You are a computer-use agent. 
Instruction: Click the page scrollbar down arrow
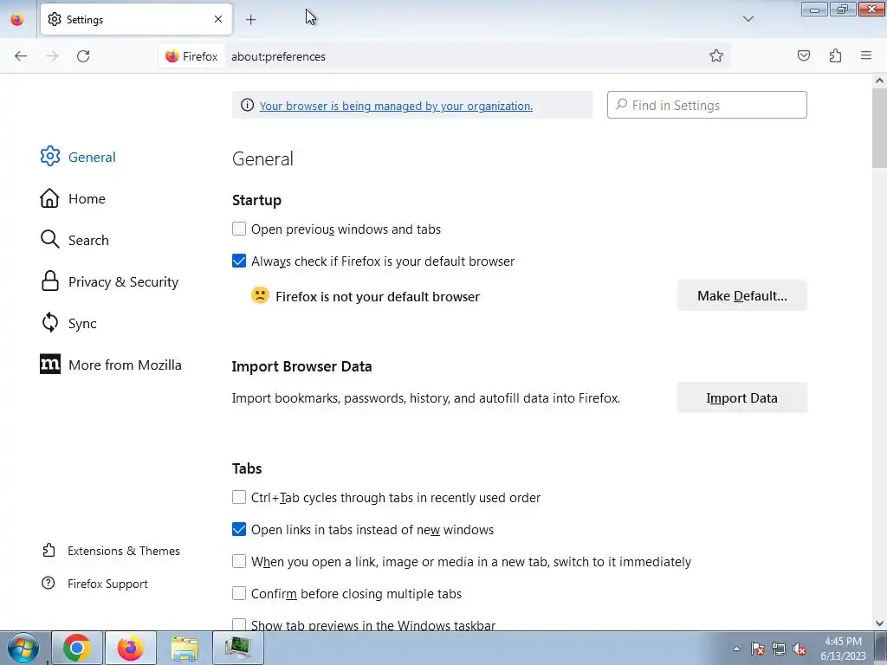[879, 623]
